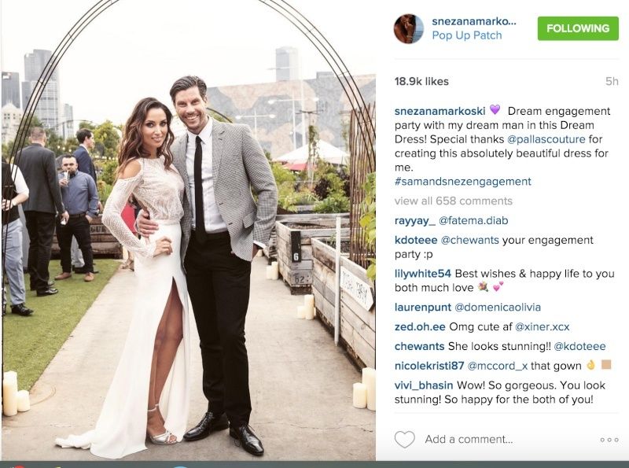
Task: Expand view all 658 comments
Action: 454,201
